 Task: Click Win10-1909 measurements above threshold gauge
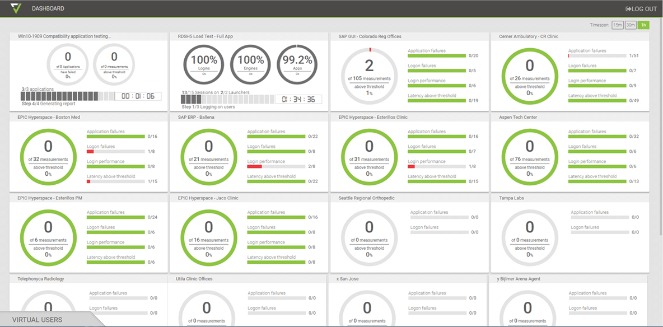pyautogui.click(x=114, y=64)
